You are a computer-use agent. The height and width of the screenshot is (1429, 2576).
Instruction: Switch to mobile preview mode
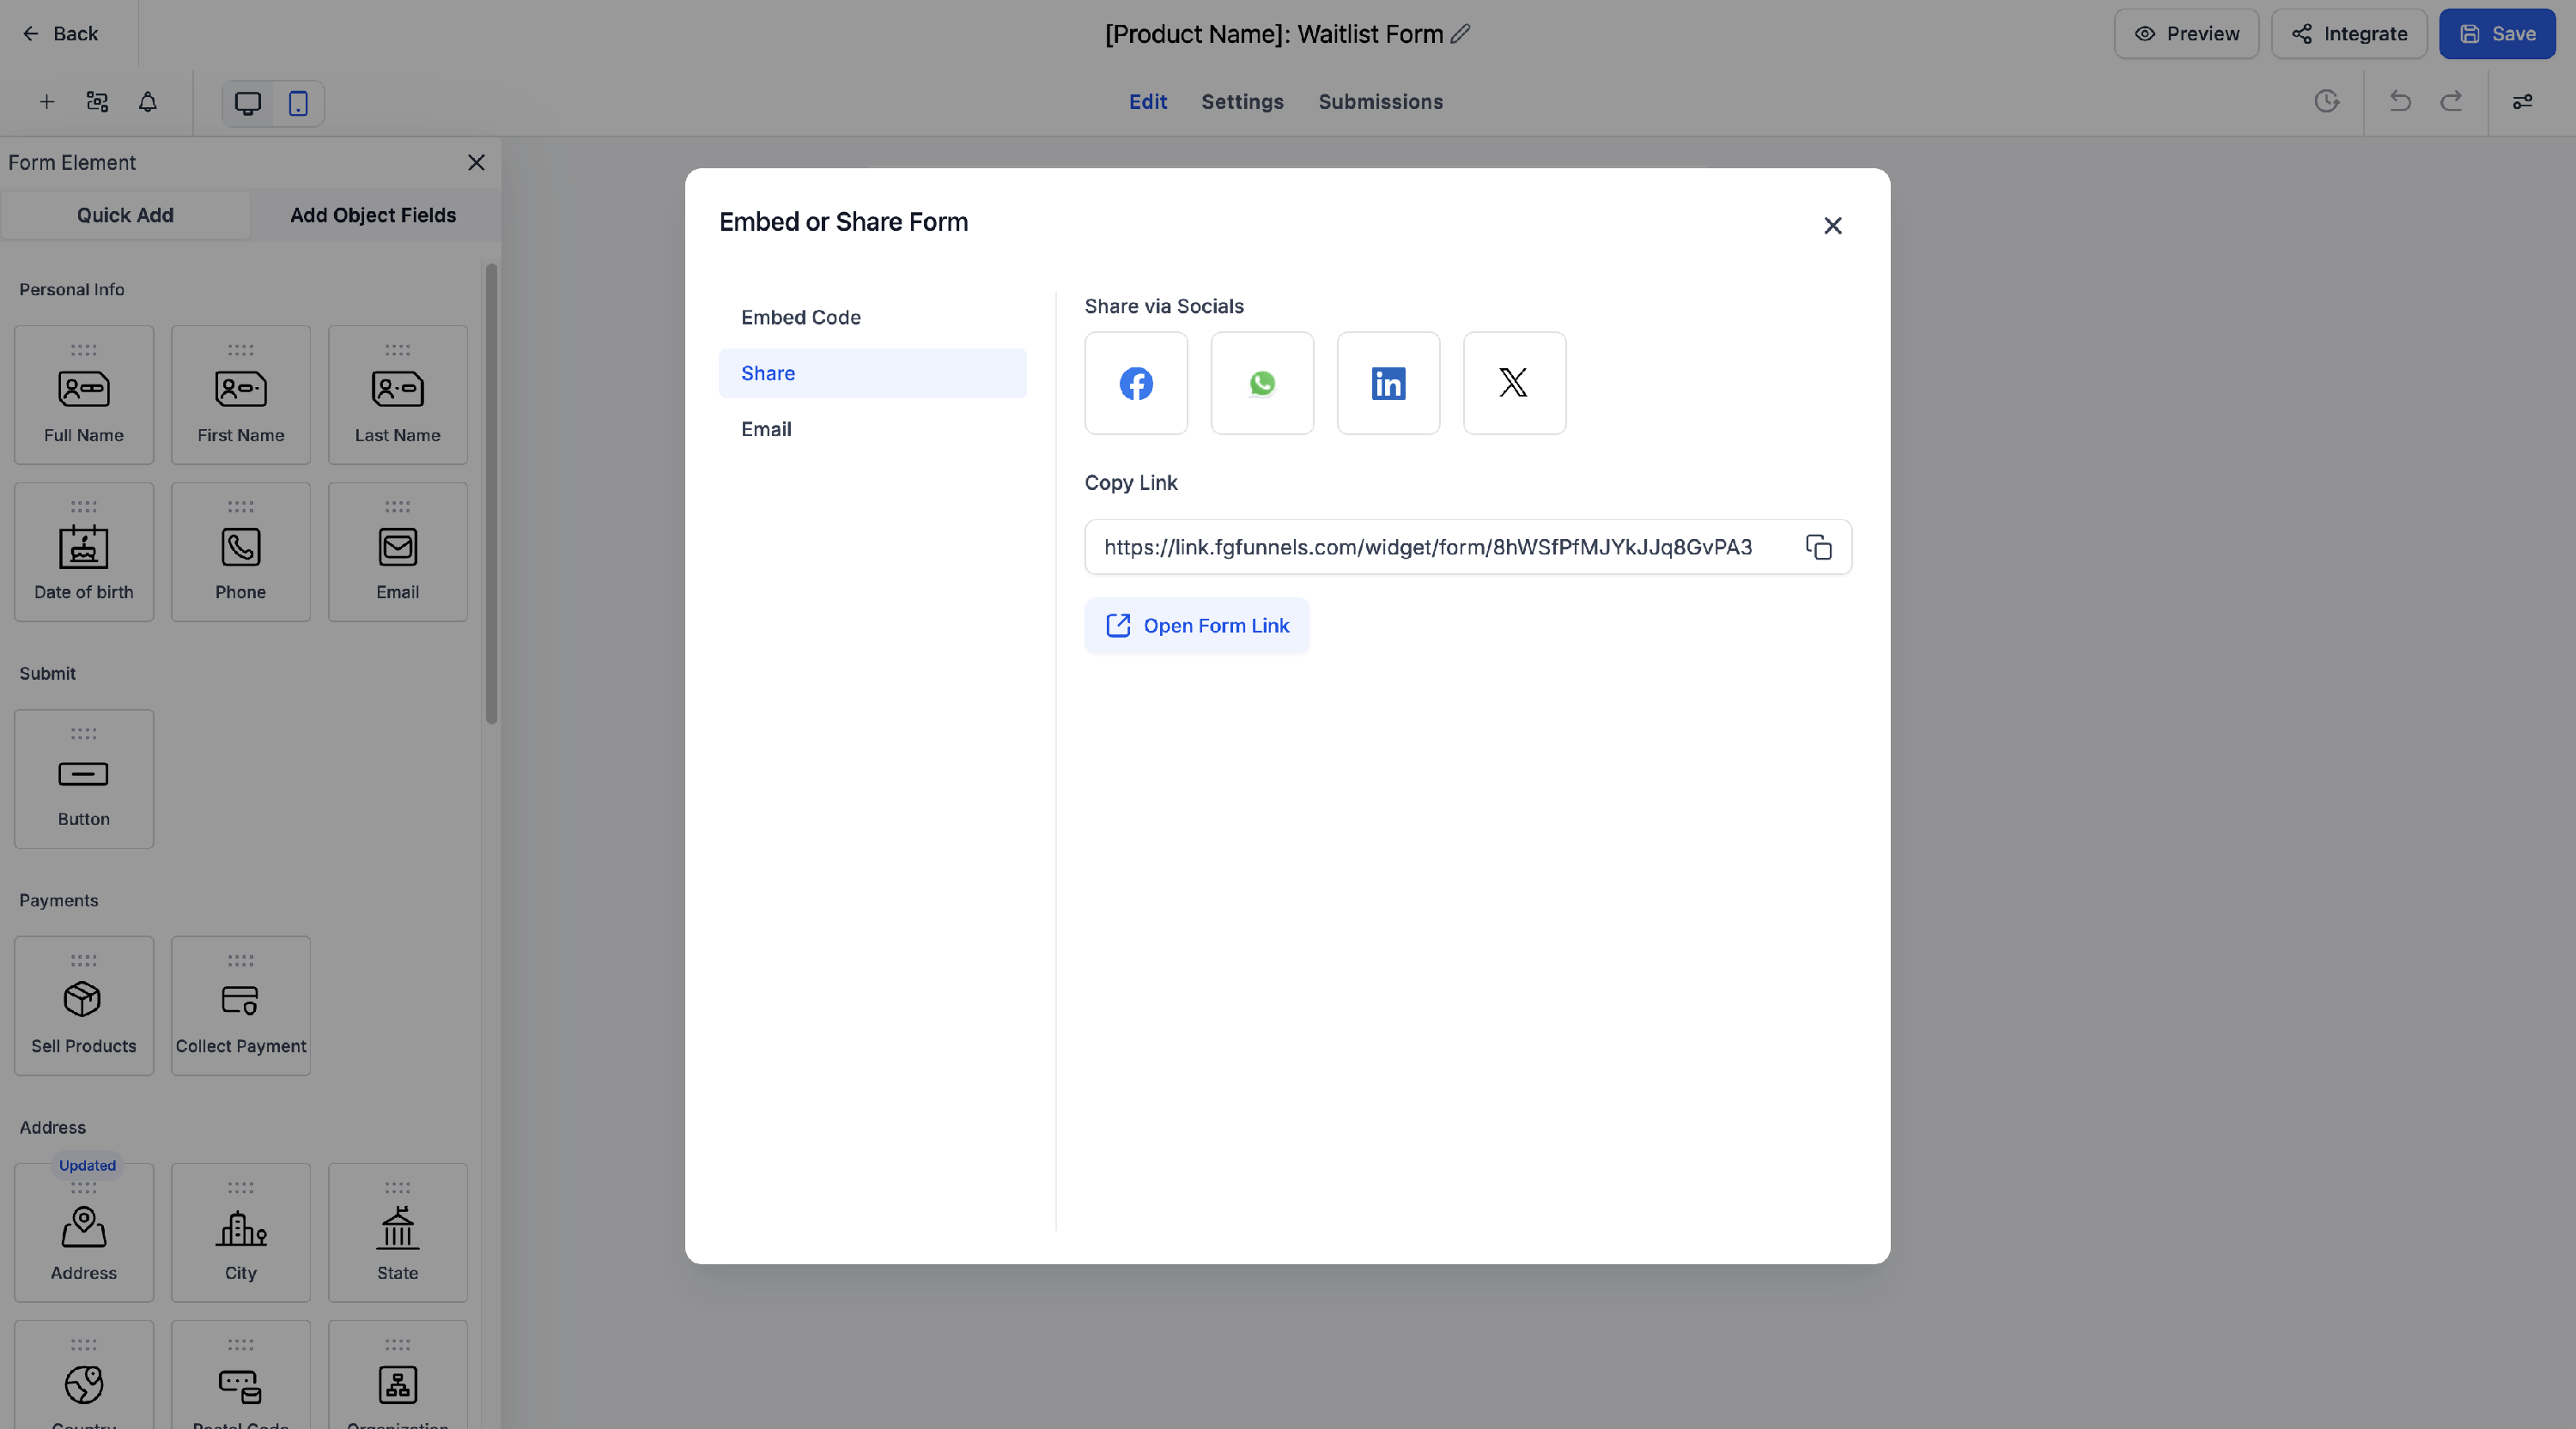point(297,103)
